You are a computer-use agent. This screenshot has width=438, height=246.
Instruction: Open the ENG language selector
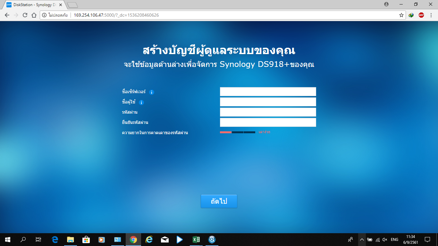pos(394,240)
